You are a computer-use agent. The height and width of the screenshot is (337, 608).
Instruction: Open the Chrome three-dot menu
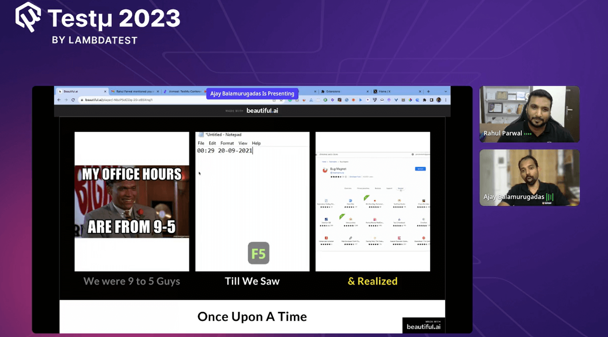pyautogui.click(x=446, y=100)
